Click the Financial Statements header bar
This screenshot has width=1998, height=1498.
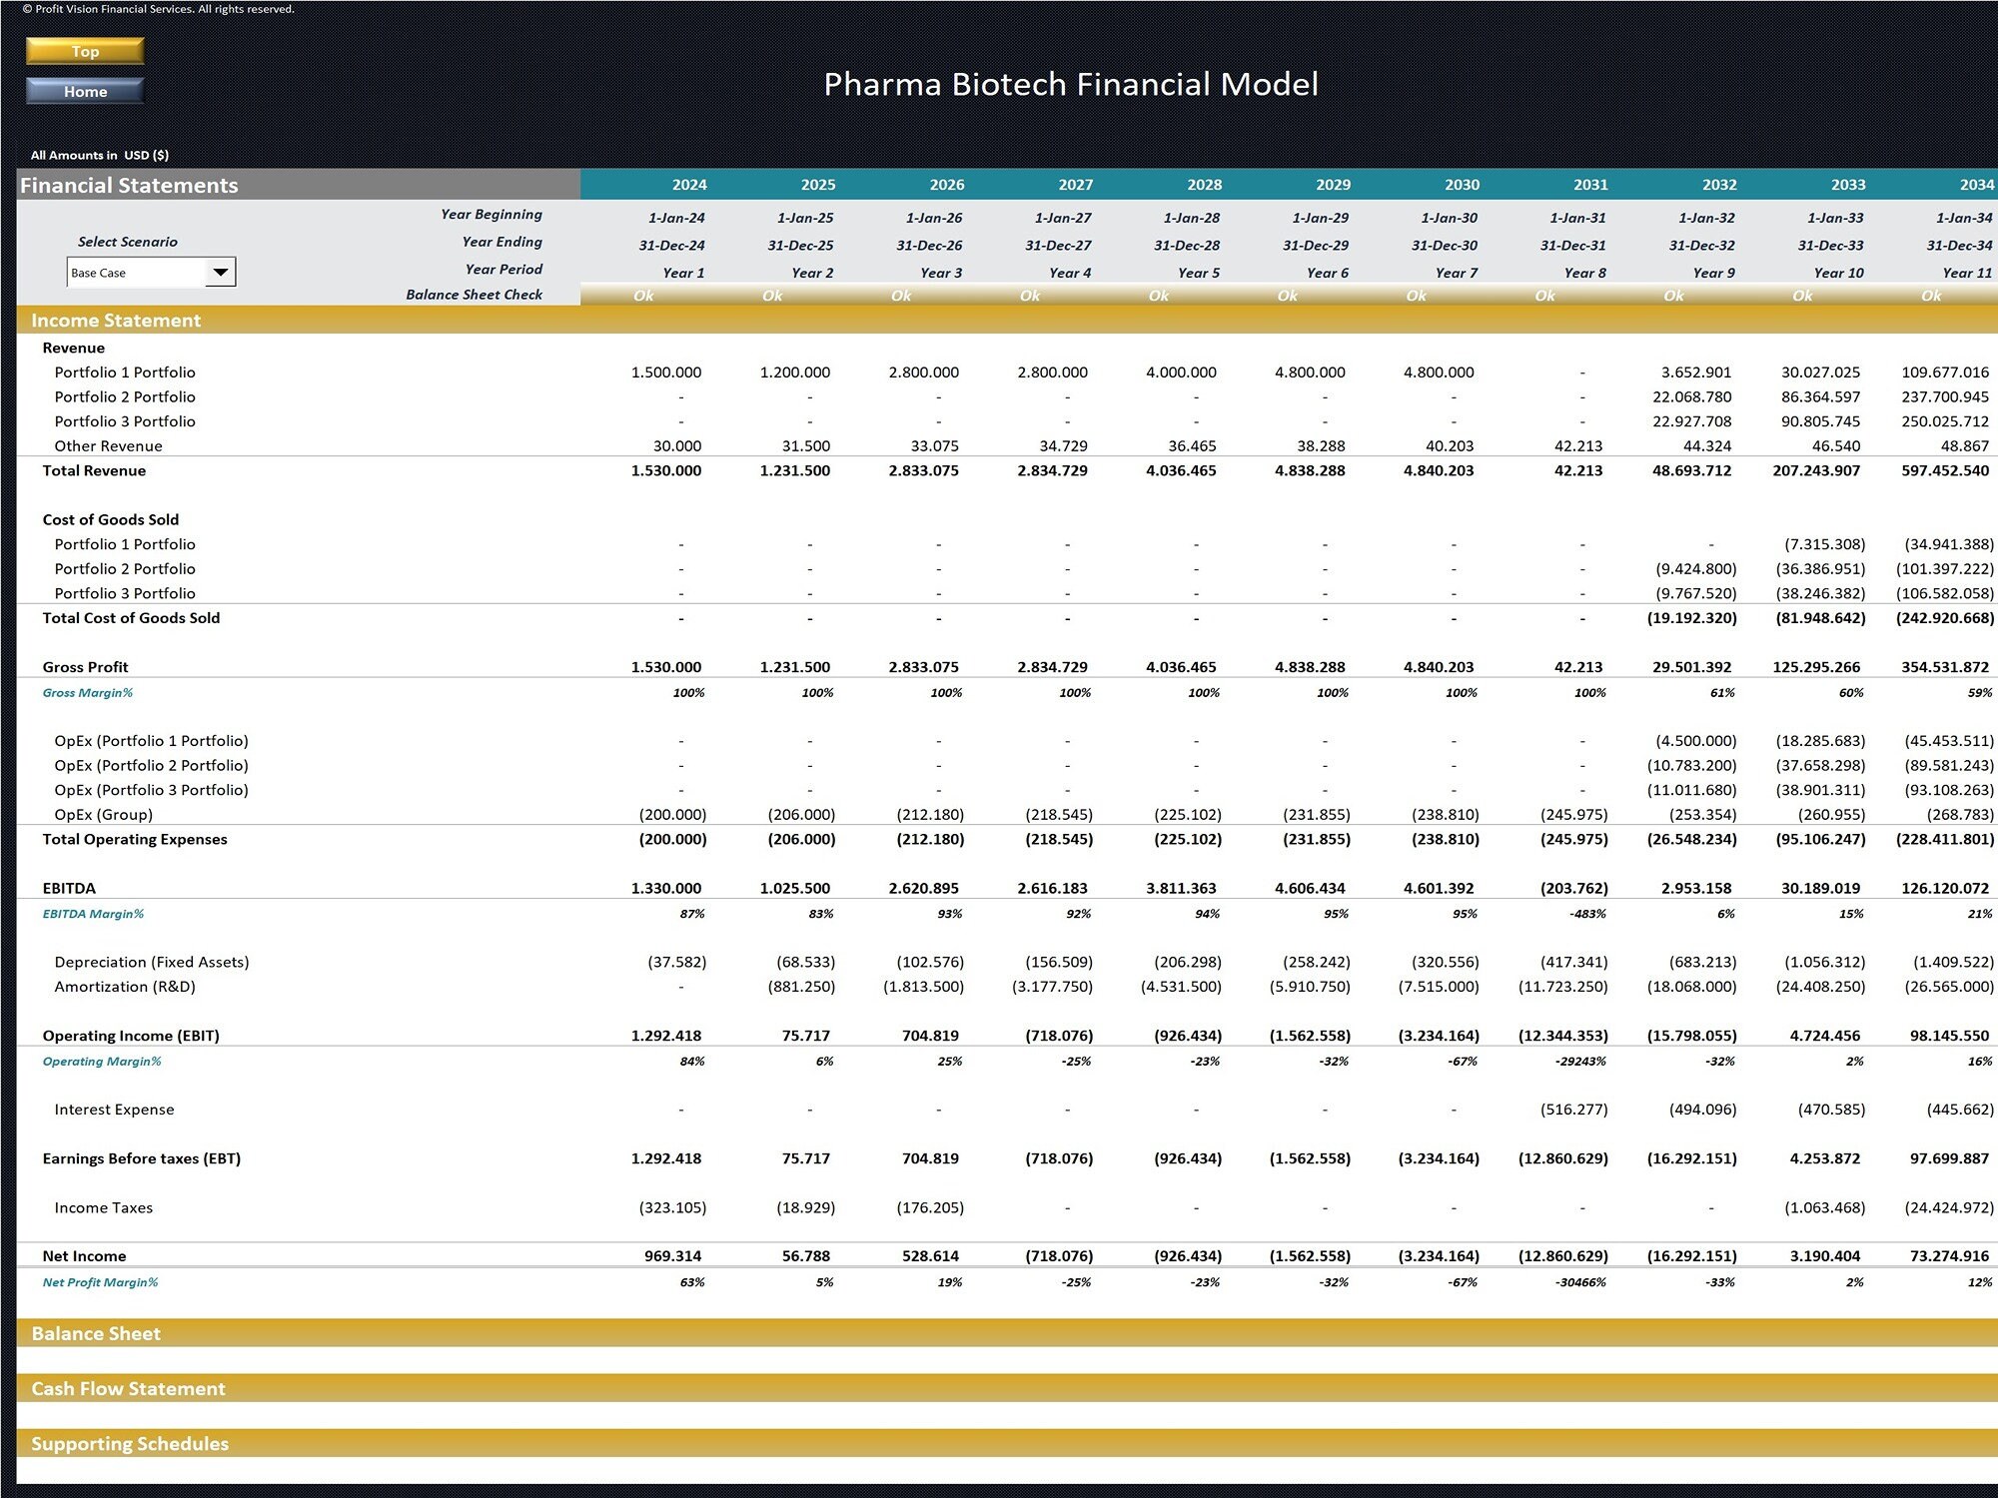pyautogui.click(x=130, y=185)
